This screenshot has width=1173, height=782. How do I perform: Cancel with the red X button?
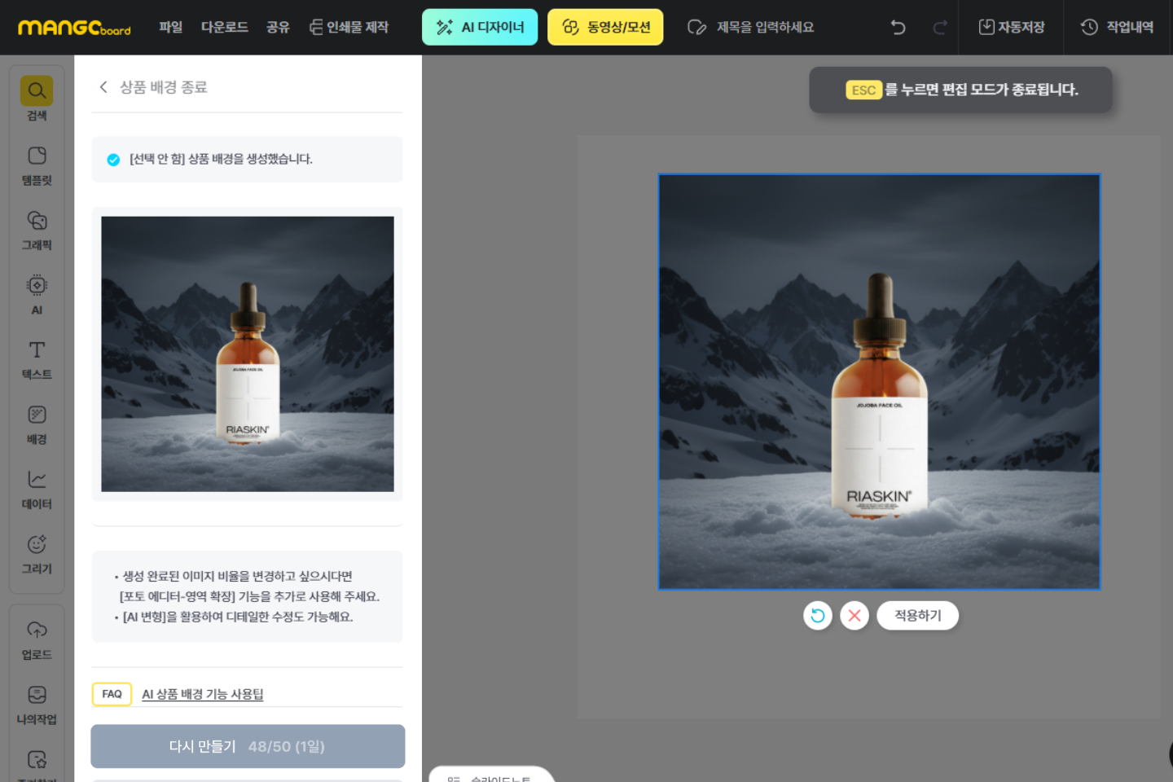pos(854,616)
